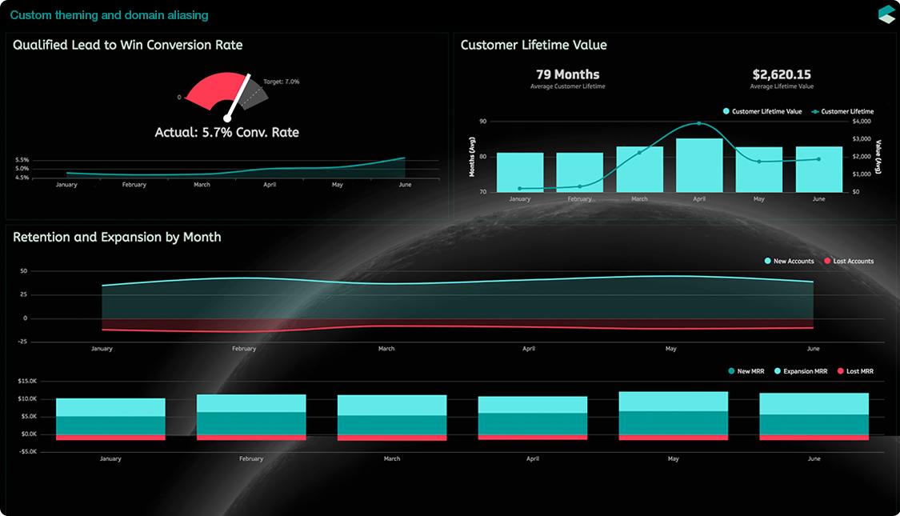Click the April stacked MRR bar
The image size is (900, 516).
tap(533, 418)
